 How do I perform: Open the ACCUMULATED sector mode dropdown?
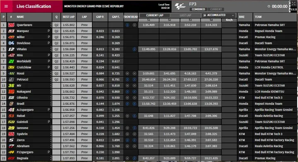219,15
